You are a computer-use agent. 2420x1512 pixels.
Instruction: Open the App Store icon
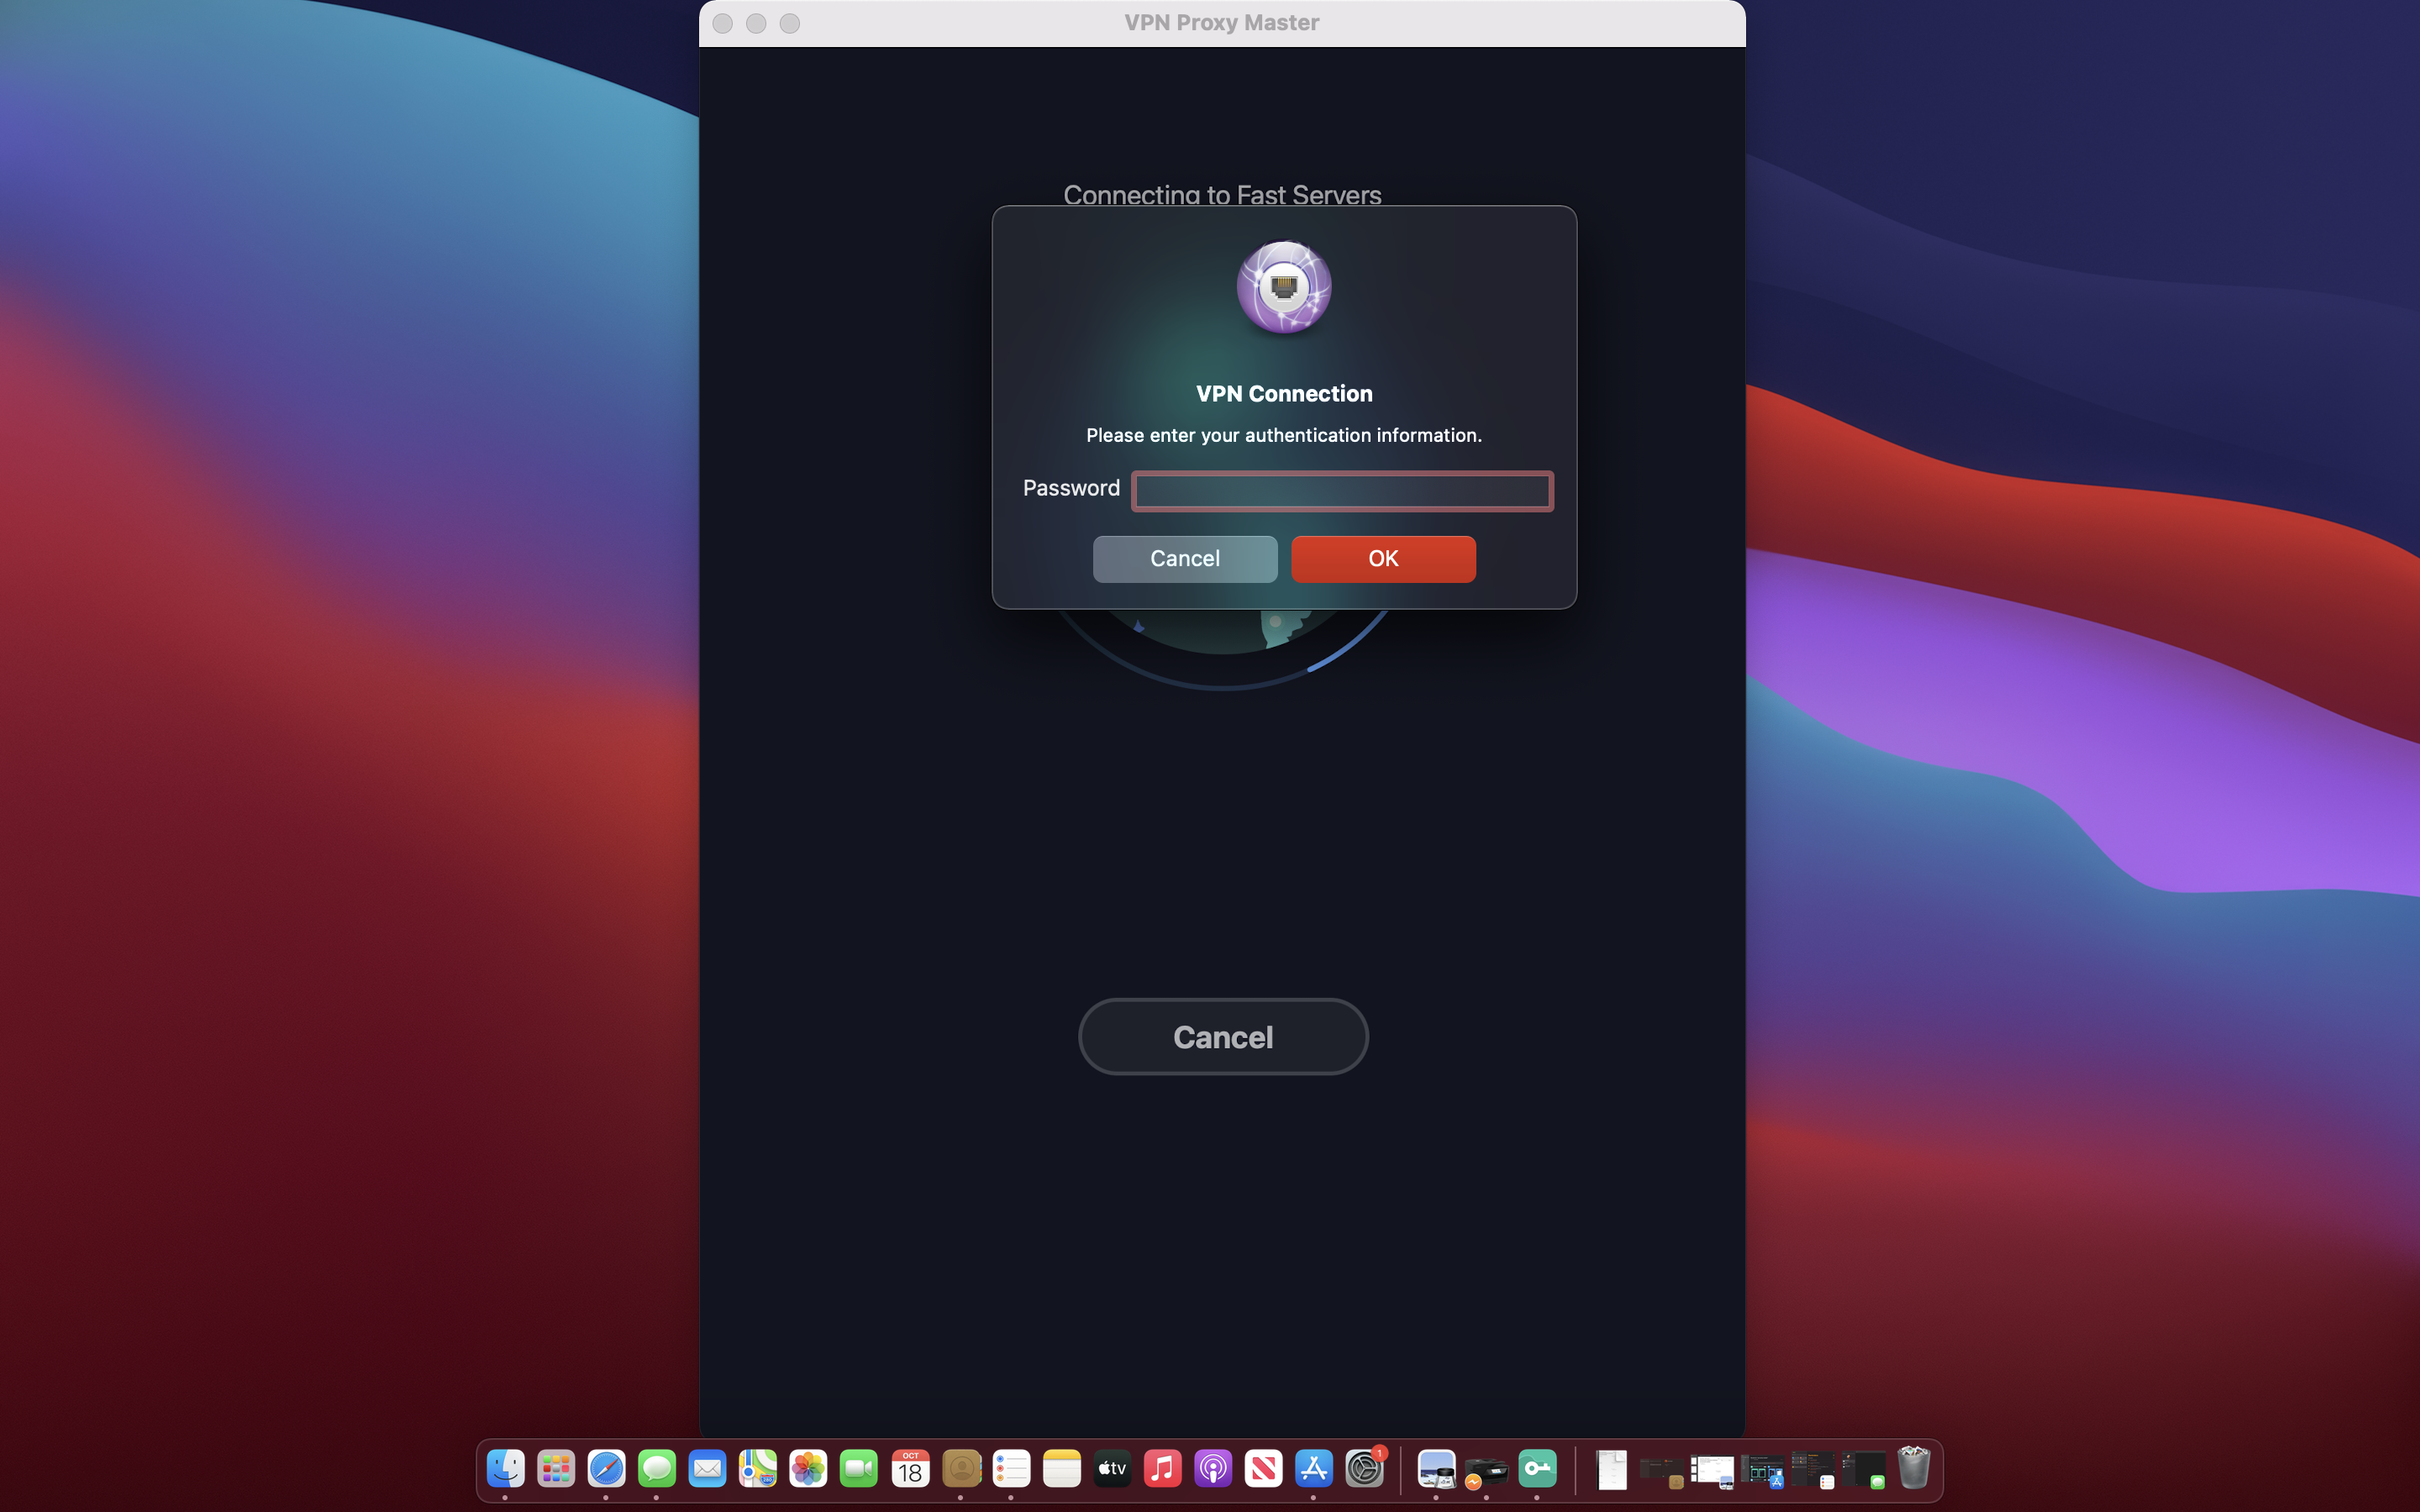1314,1469
